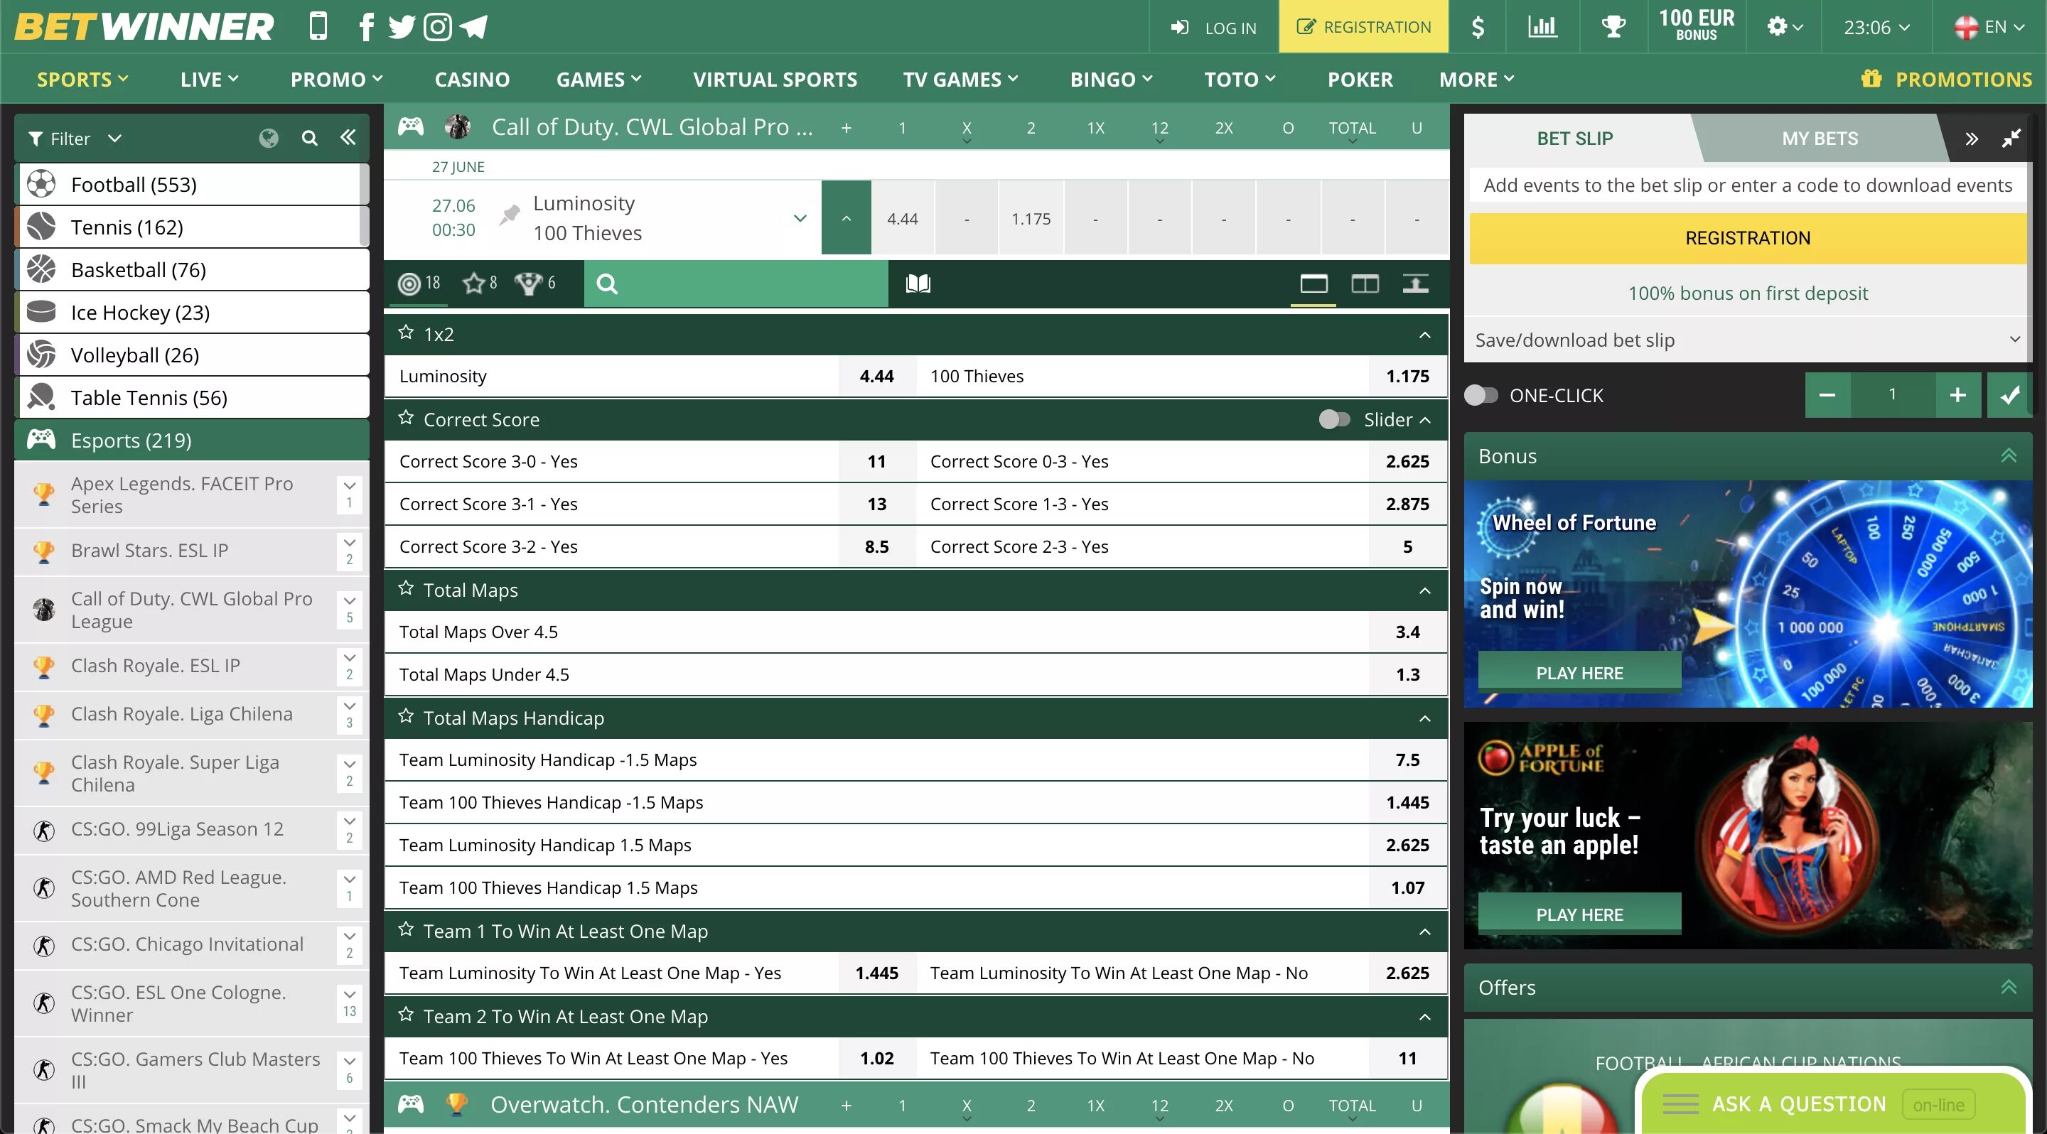The width and height of the screenshot is (2047, 1134).
Task: Collapse the Offers panel
Action: coord(2008,987)
